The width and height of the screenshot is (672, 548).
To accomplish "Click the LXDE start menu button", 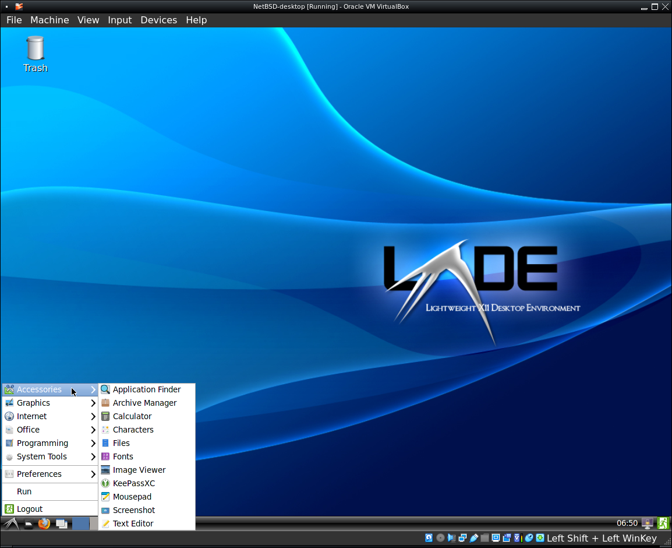I will (x=11, y=524).
